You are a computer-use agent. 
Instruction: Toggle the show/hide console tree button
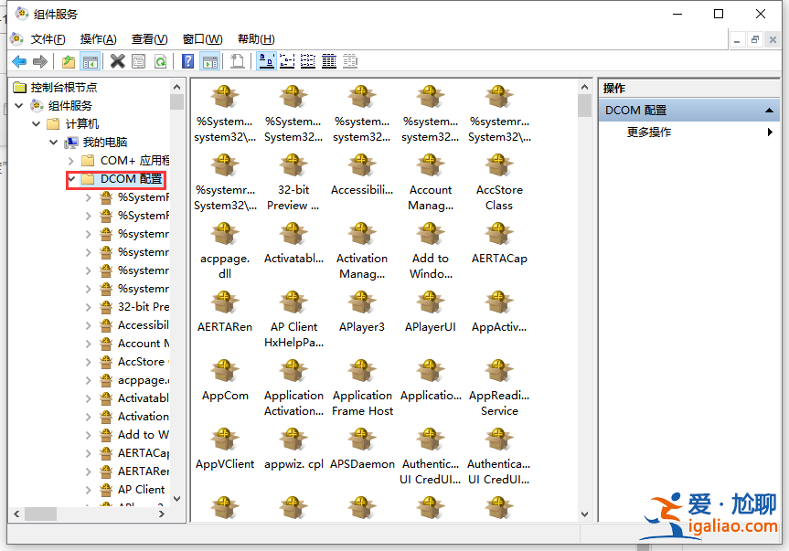pyautogui.click(x=90, y=61)
